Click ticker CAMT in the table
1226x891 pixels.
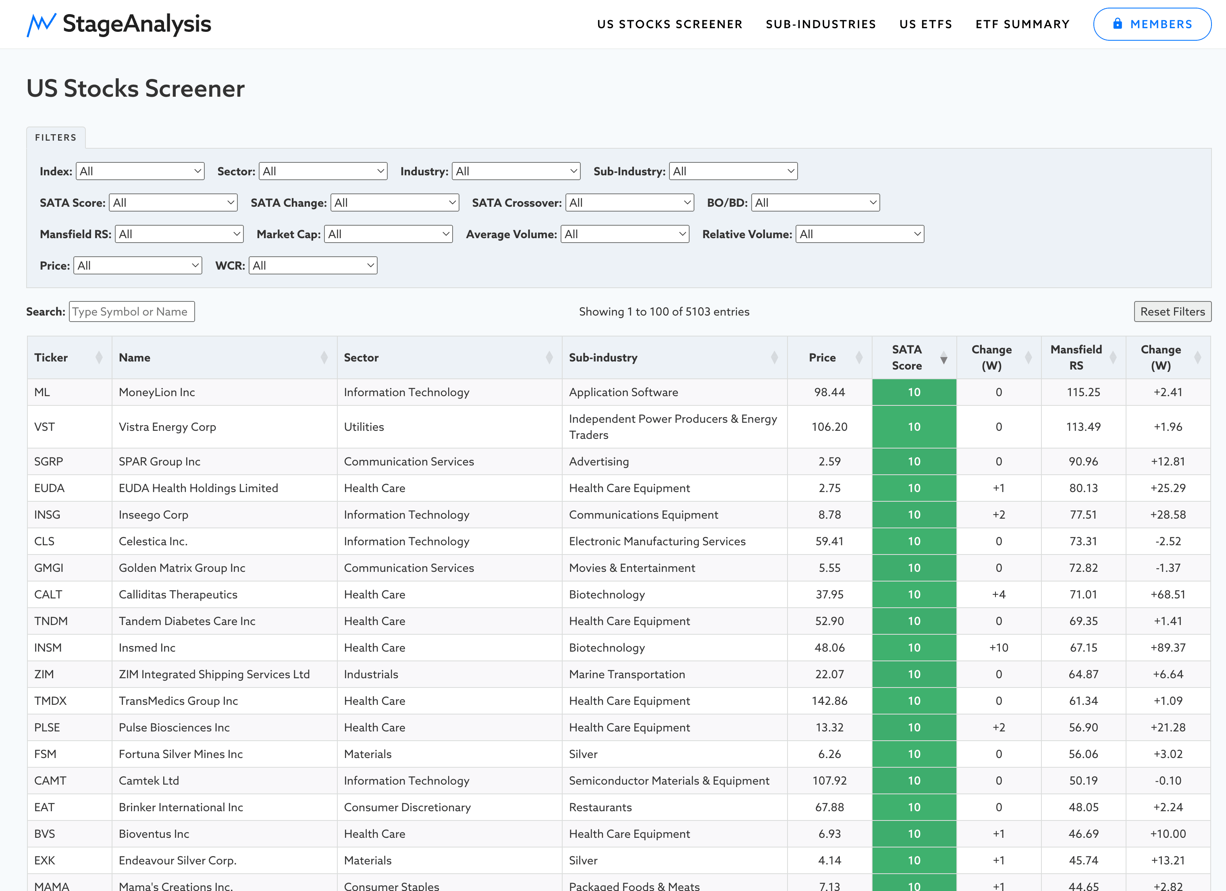point(50,780)
